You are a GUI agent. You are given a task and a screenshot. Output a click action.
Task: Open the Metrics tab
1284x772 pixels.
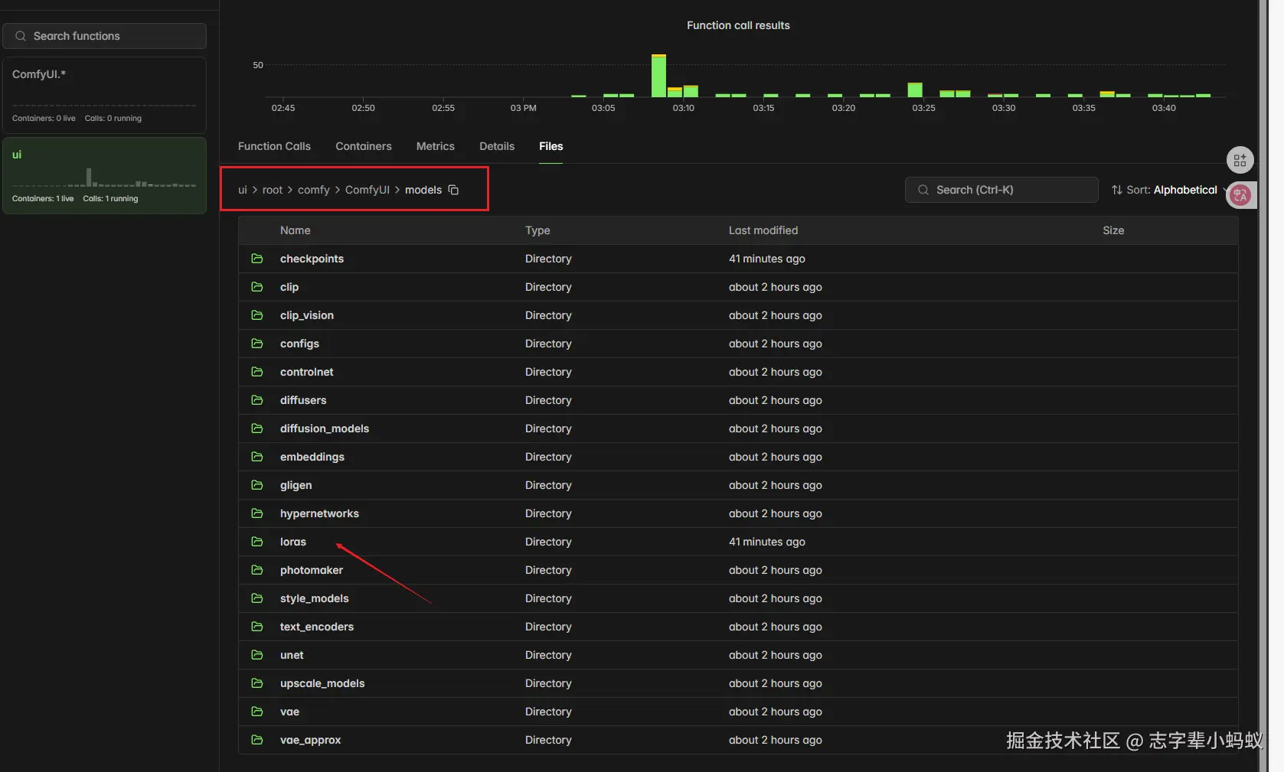click(x=436, y=146)
